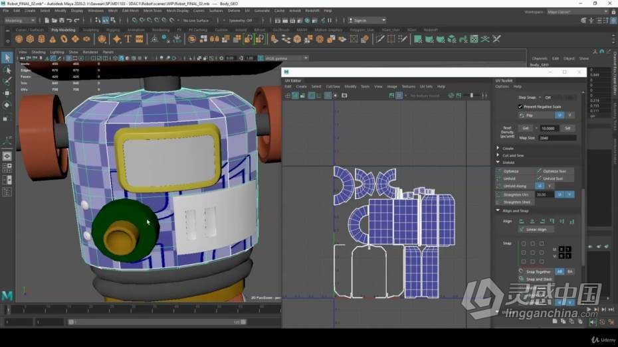Click the redo arrow icon in status line
Viewport: 618px width, 347px height.
point(77,20)
